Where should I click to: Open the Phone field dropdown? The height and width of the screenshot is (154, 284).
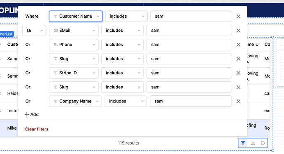pos(74,45)
